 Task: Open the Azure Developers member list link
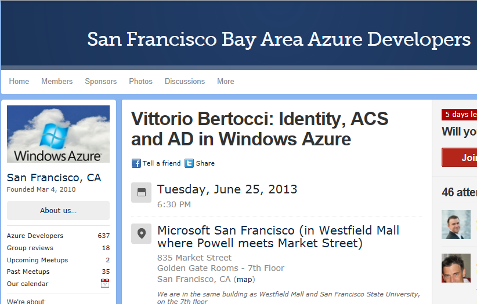click(35, 236)
